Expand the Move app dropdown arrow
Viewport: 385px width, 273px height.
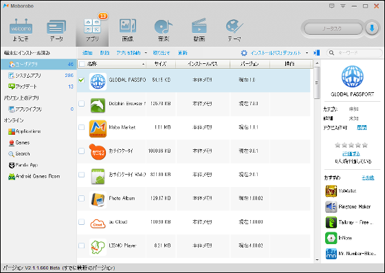(146, 53)
